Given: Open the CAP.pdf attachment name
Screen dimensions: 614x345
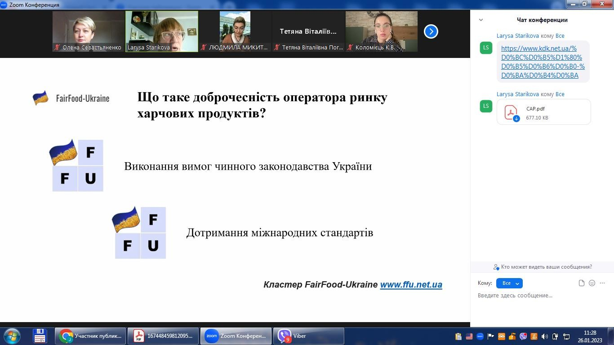Looking at the screenshot, I should pyautogui.click(x=535, y=109).
